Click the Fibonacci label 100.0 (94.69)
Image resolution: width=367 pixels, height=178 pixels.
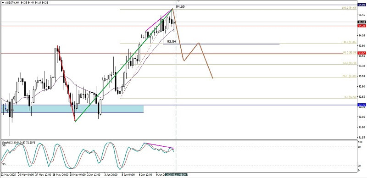coord(349,8)
